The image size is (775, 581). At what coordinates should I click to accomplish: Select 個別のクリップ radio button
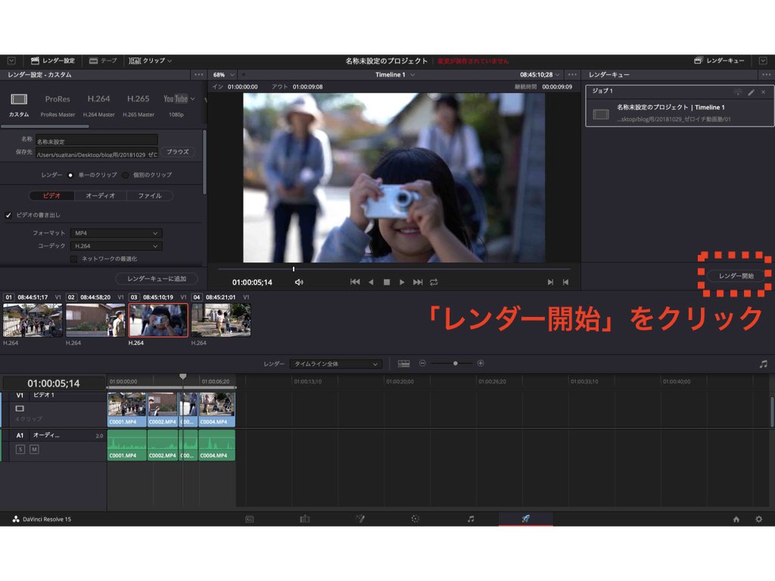(x=126, y=175)
